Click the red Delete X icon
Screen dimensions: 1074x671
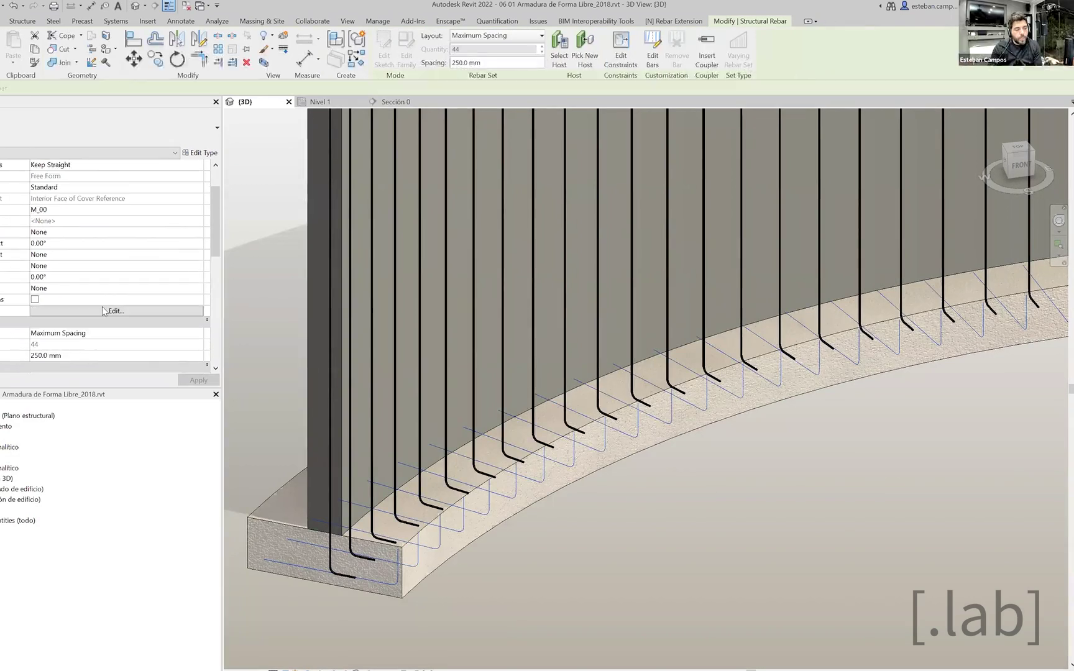click(247, 62)
